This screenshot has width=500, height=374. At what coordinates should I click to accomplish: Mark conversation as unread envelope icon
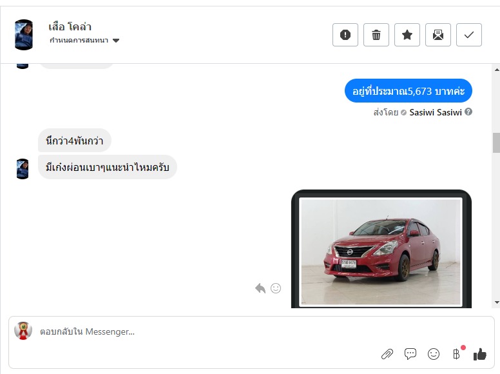tap(438, 35)
